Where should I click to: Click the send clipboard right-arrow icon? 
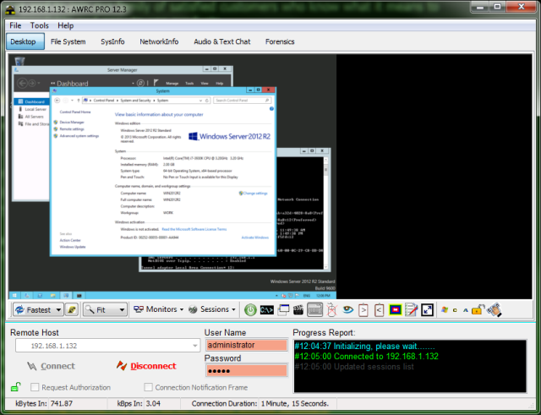click(x=363, y=310)
